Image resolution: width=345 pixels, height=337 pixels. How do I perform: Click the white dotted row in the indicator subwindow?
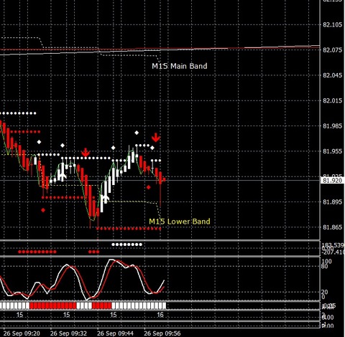[x=127, y=245]
